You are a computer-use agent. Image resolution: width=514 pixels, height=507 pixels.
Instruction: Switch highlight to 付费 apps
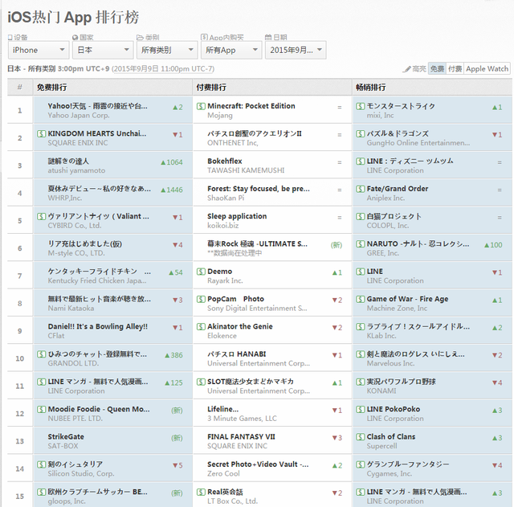click(455, 69)
